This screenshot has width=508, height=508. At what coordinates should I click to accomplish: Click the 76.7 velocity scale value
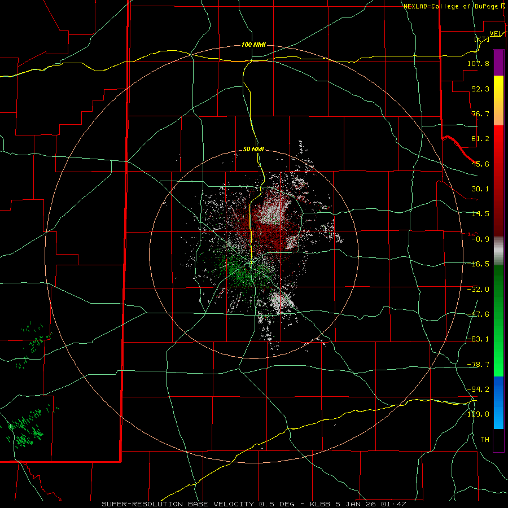[480, 113]
